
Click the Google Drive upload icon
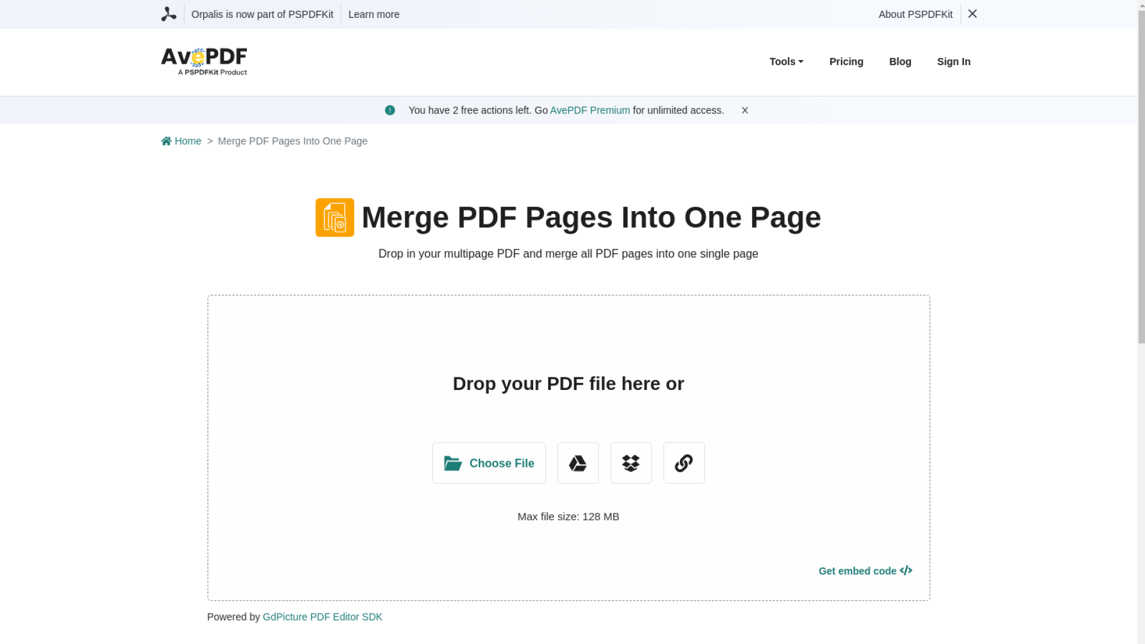click(x=577, y=463)
